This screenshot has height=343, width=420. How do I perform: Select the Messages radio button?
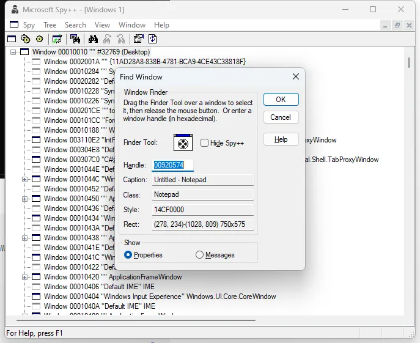[x=199, y=255]
